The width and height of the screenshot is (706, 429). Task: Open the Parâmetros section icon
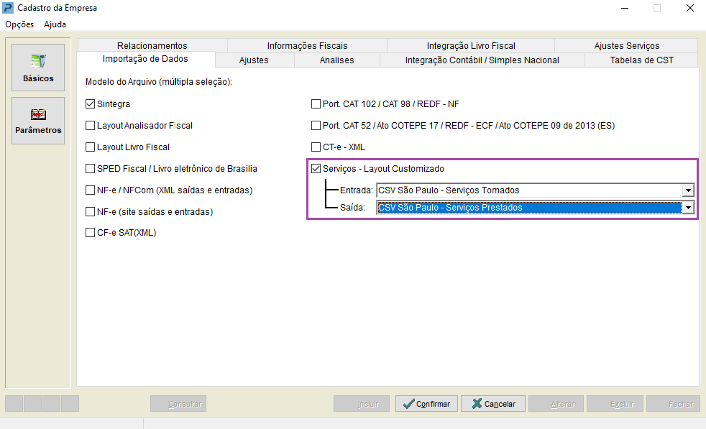click(x=38, y=114)
